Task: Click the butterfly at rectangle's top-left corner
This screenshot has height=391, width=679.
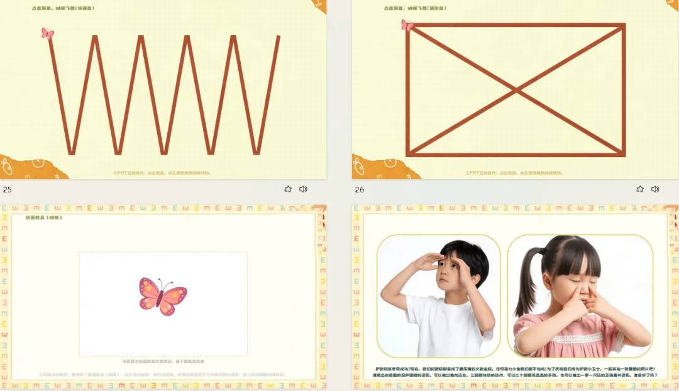Action: [x=407, y=25]
